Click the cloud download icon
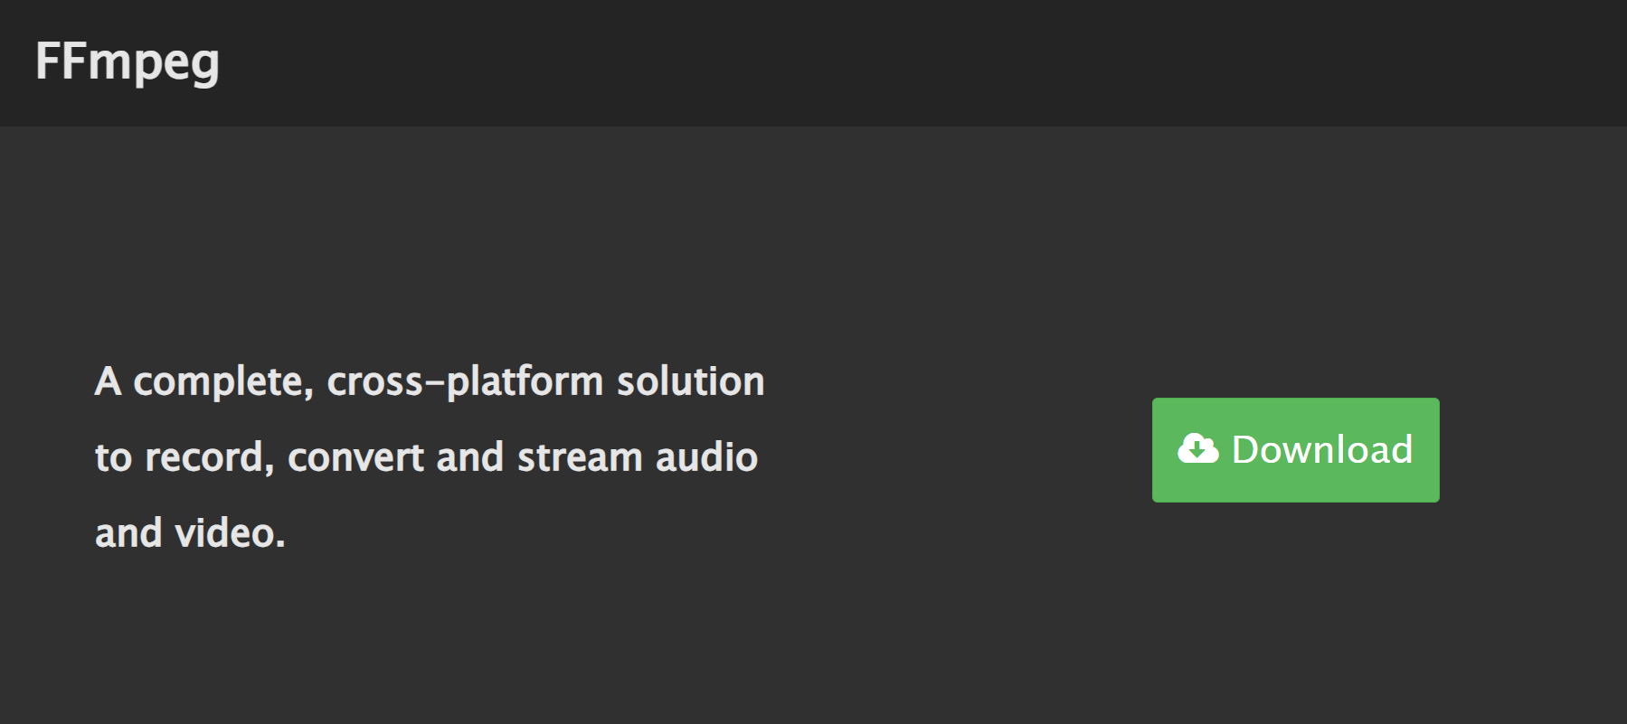This screenshot has width=1627, height=724. [x=1197, y=448]
